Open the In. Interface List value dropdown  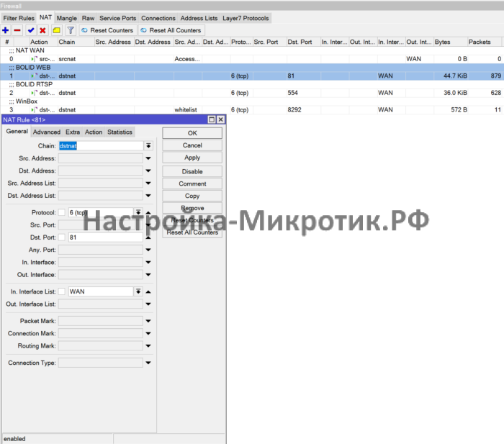pos(138,291)
